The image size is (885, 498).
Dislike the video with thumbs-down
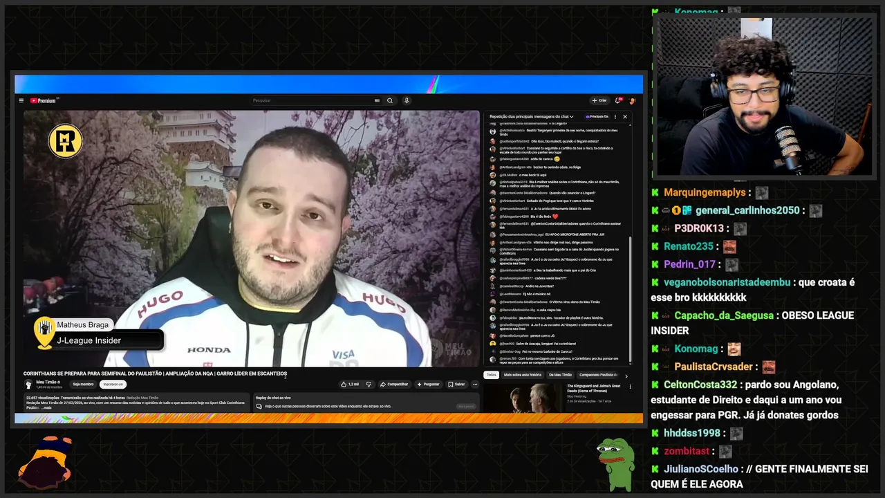pos(369,385)
